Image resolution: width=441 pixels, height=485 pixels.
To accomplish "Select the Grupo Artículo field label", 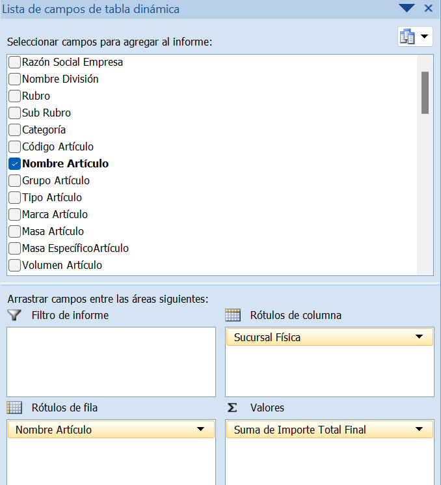I will coord(56,181).
